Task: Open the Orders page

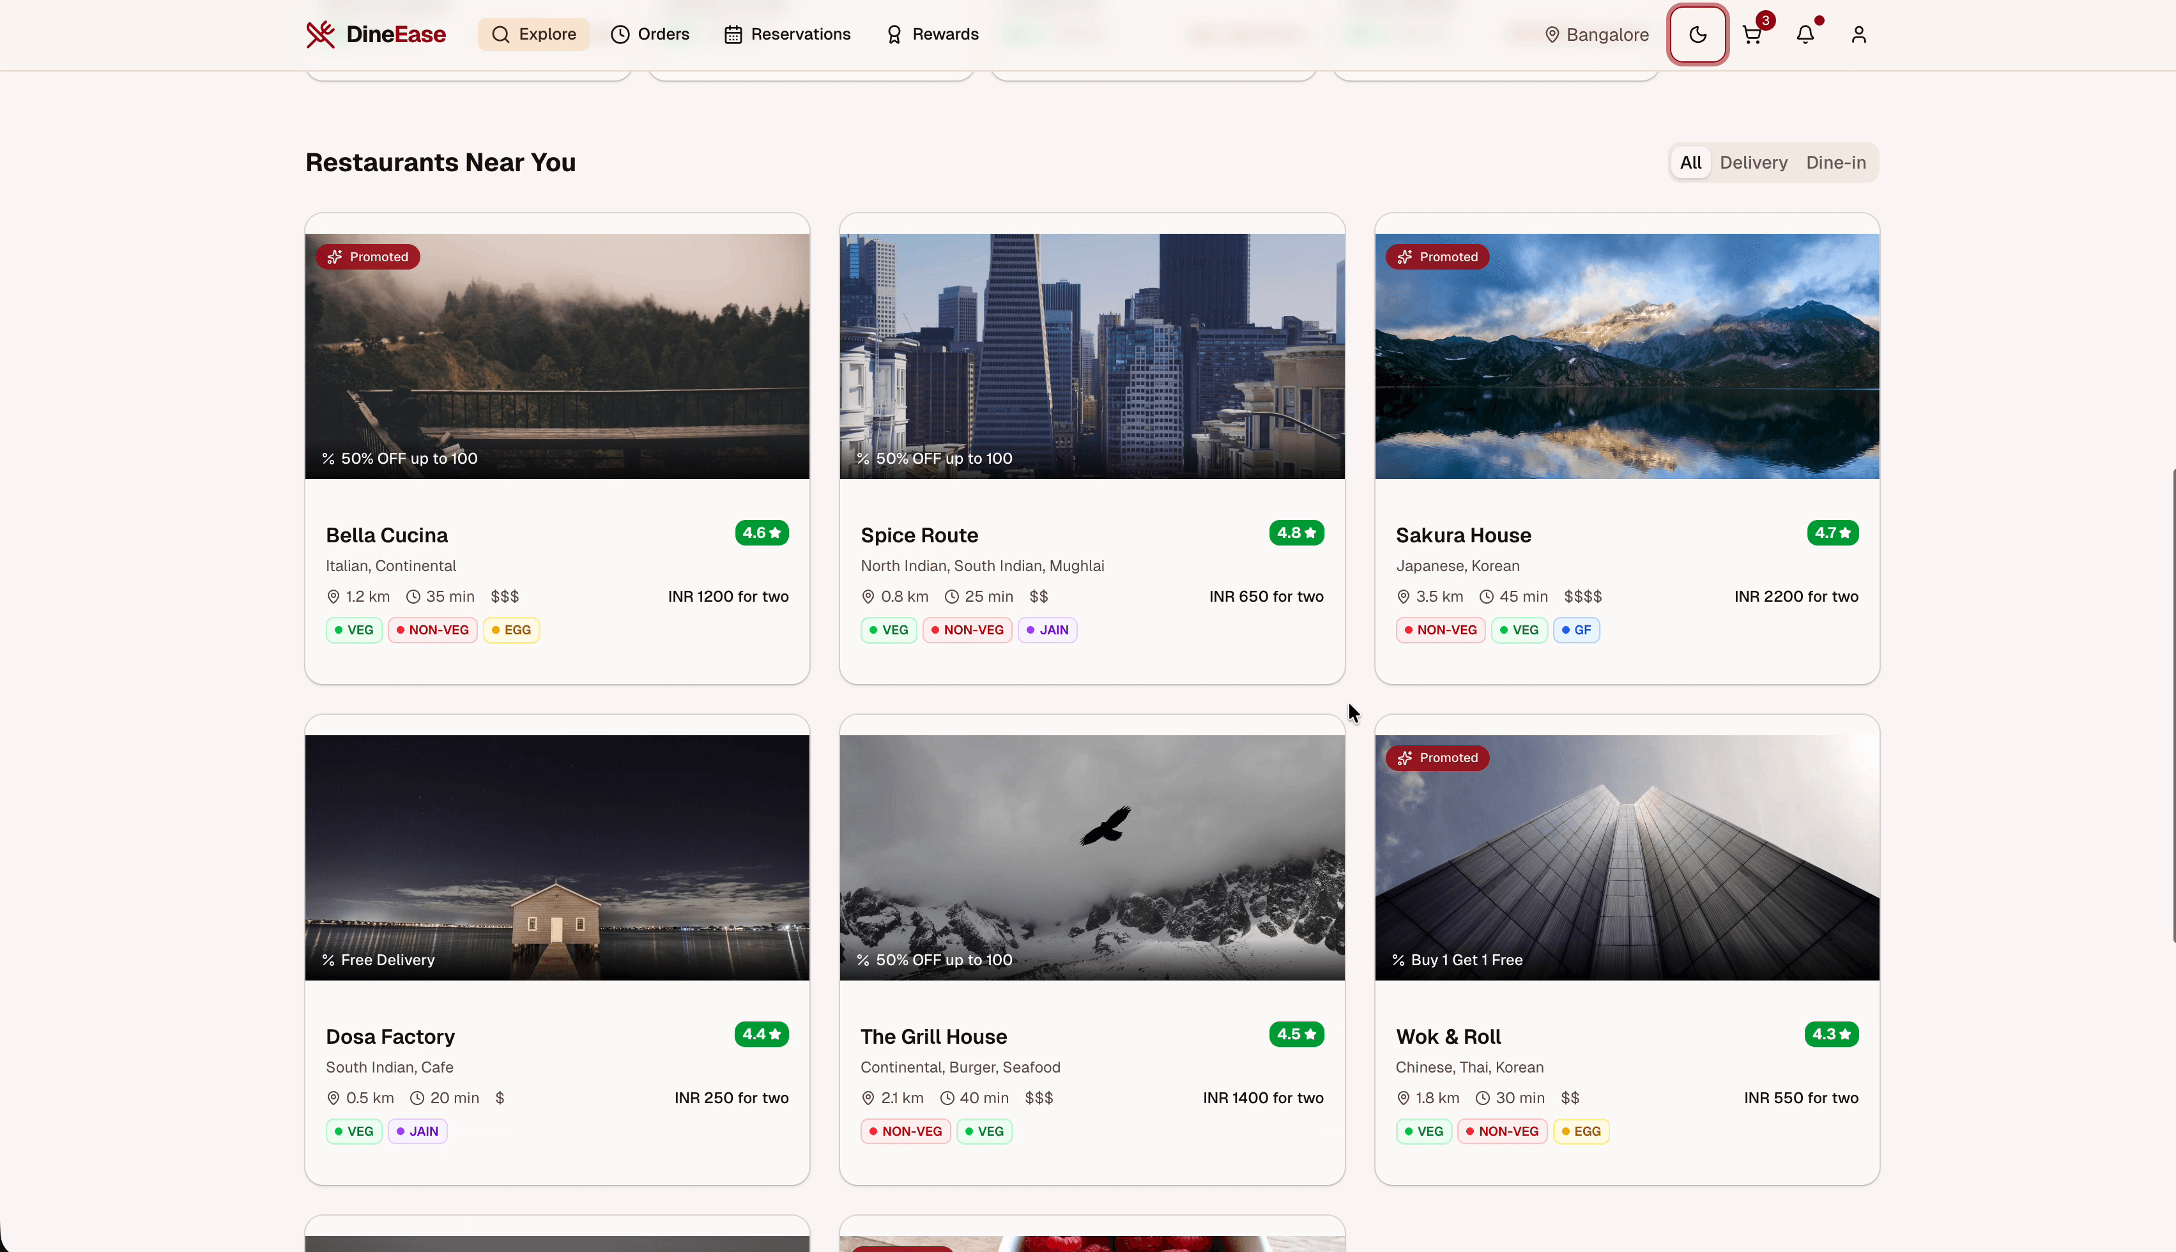Action: tap(650, 34)
